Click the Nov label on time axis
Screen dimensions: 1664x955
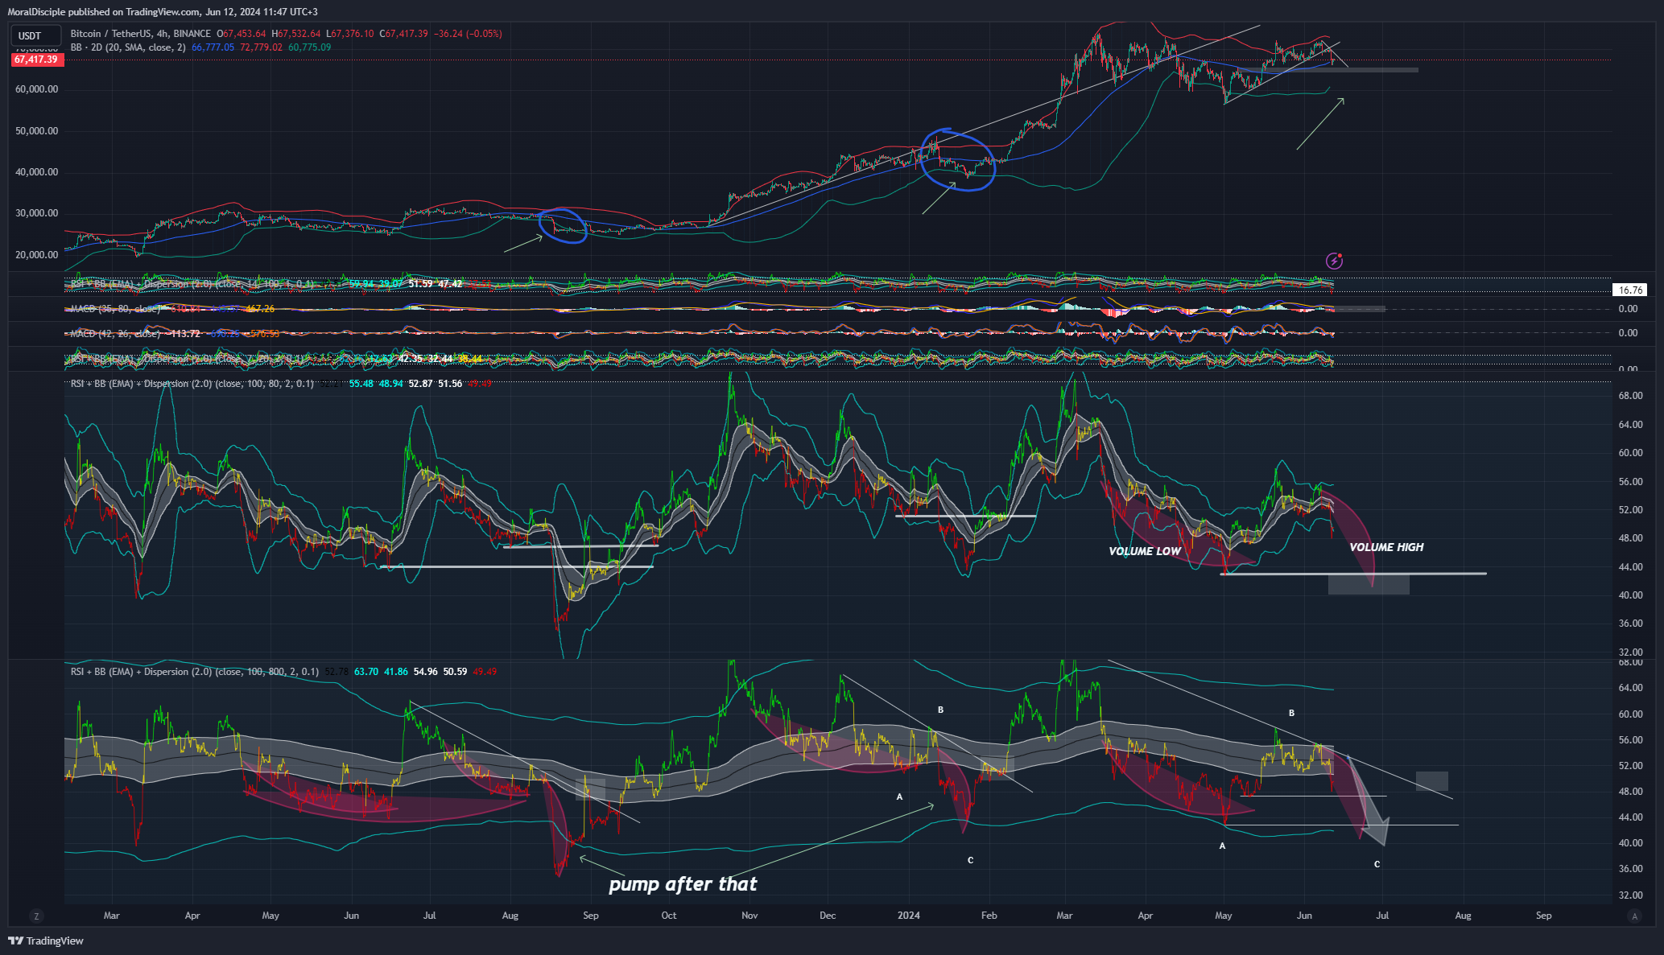tap(749, 916)
